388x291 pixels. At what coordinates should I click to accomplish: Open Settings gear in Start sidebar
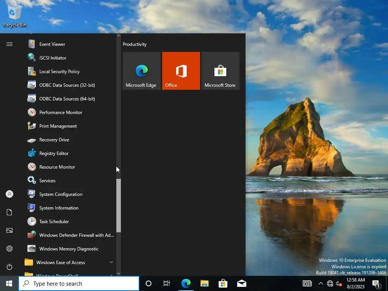pos(9,249)
